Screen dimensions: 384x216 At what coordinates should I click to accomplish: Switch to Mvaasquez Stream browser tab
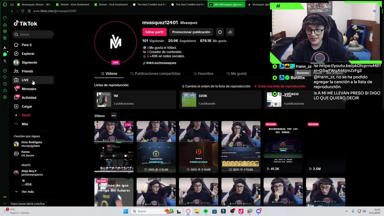34,4
